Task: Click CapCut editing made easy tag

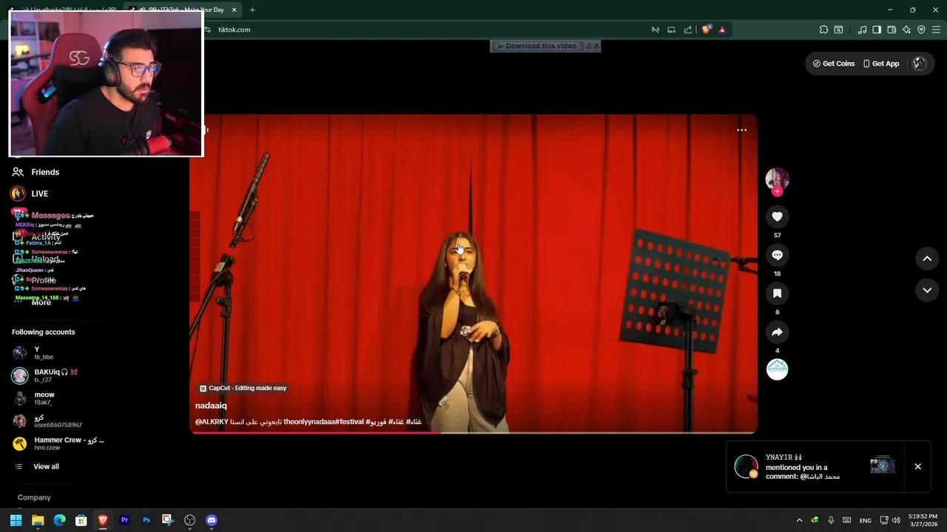Action: pos(243,388)
